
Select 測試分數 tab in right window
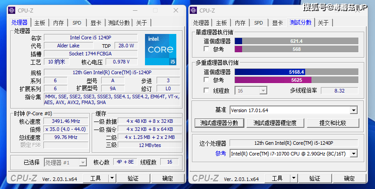pyautogui.click(x=300, y=22)
